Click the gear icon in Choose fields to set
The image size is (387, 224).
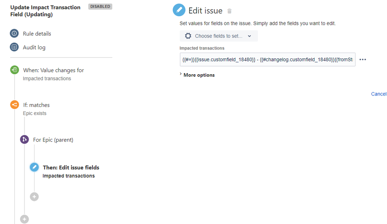point(188,36)
